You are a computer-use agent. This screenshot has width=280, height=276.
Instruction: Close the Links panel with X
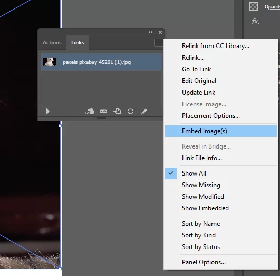[160, 32]
